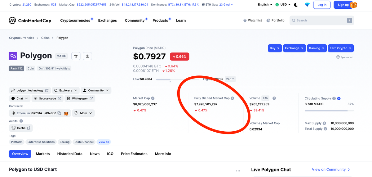Expand the Community links dropdown
Image resolution: width=372 pixels, height=177 pixels.
tap(96, 90)
